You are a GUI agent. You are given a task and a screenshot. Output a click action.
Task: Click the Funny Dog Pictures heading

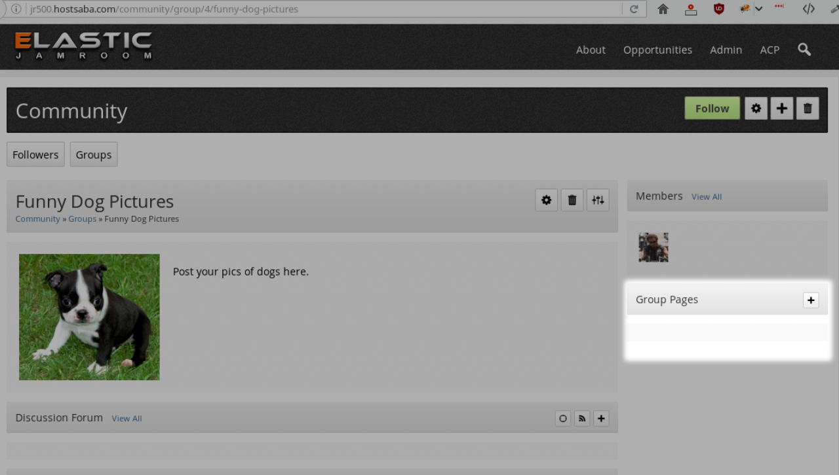(x=95, y=202)
